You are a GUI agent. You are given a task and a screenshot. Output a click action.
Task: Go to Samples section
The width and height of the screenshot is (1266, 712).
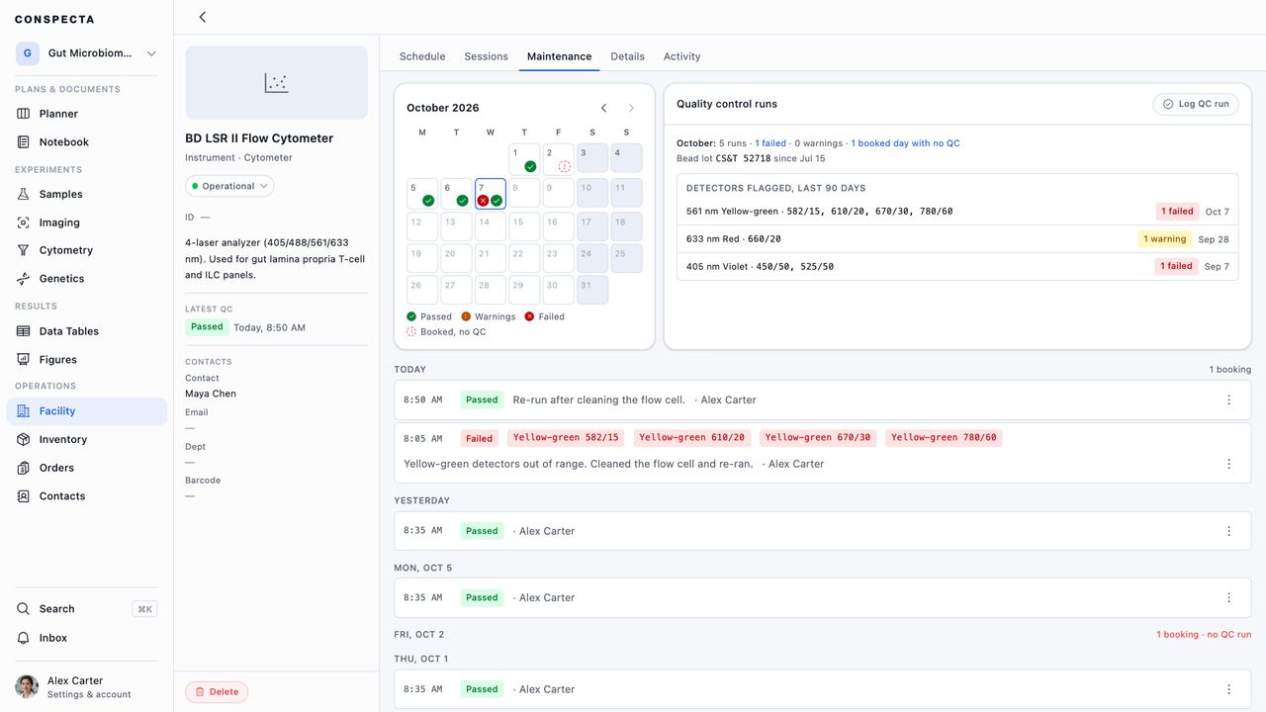point(87,195)
